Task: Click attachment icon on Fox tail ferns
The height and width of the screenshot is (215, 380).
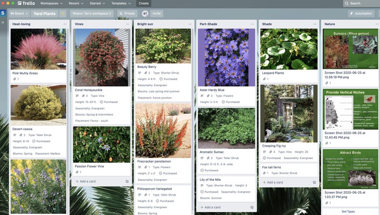Action: coord(264,173)
